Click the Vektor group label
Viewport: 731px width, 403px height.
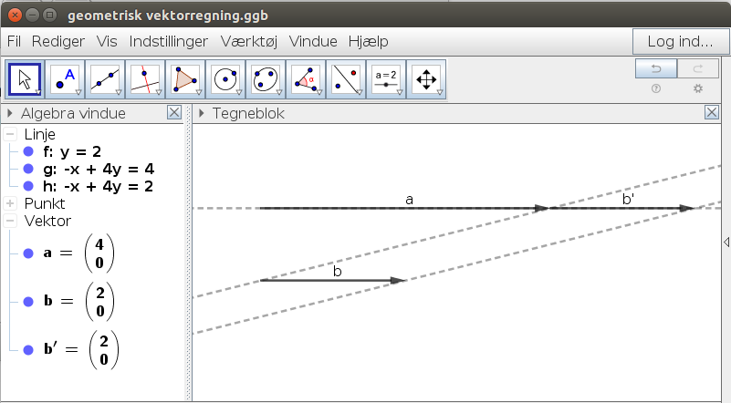point(47,221)
